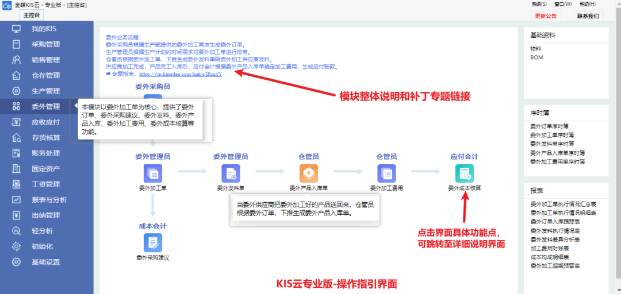Open 委外加工单序时簿

pyautogui.click(x=552, y=135)
